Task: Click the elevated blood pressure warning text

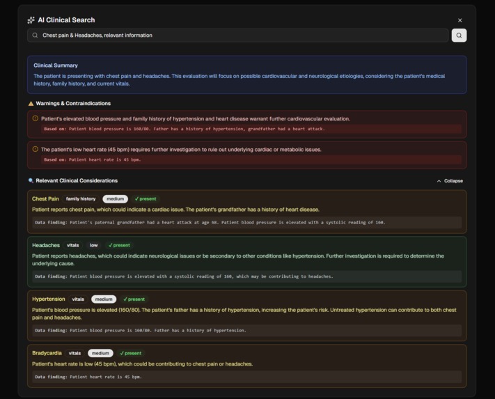Action: [196, 118]
